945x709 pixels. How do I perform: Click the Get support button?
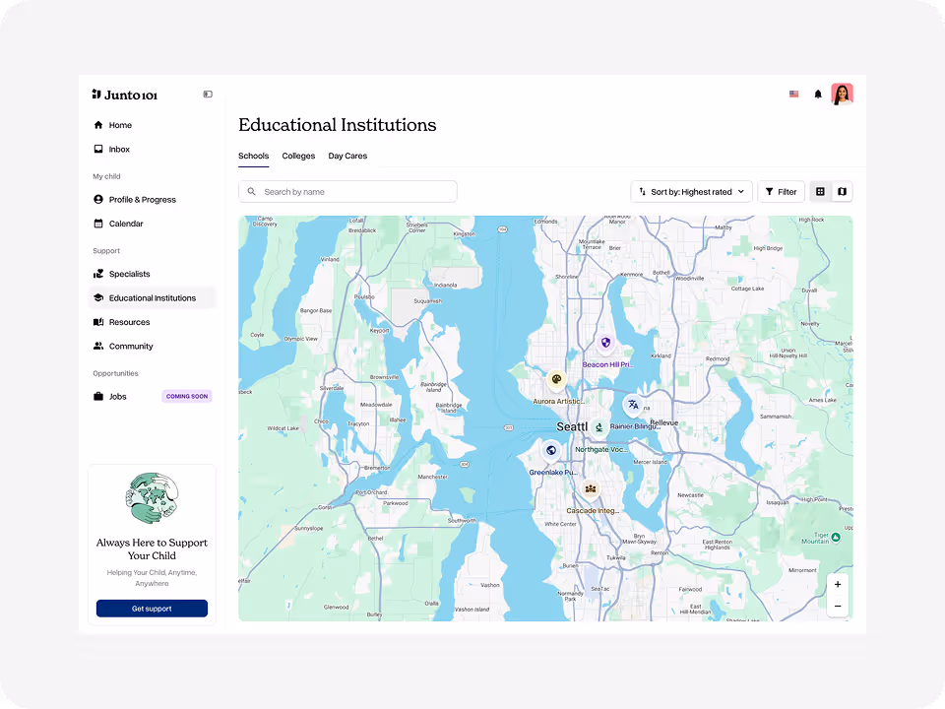(152, 608)
